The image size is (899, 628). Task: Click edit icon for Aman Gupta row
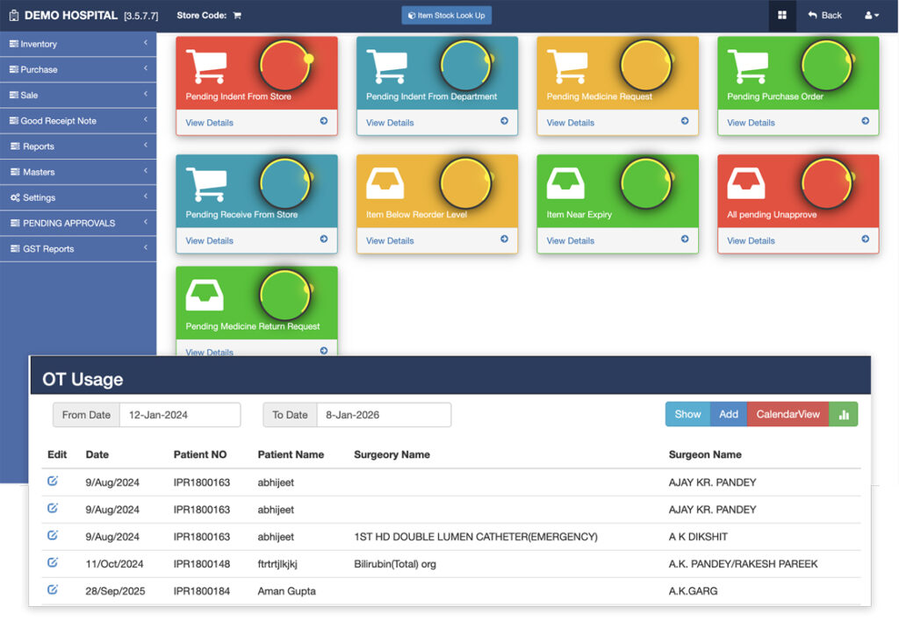(53, 589)
